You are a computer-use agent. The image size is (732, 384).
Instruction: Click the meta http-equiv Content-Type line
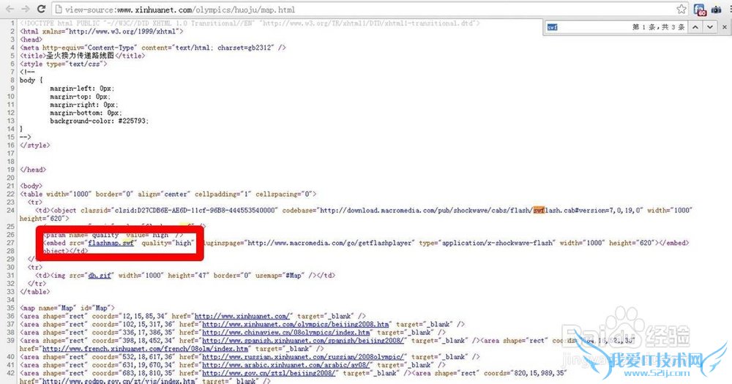click(153, 48)
